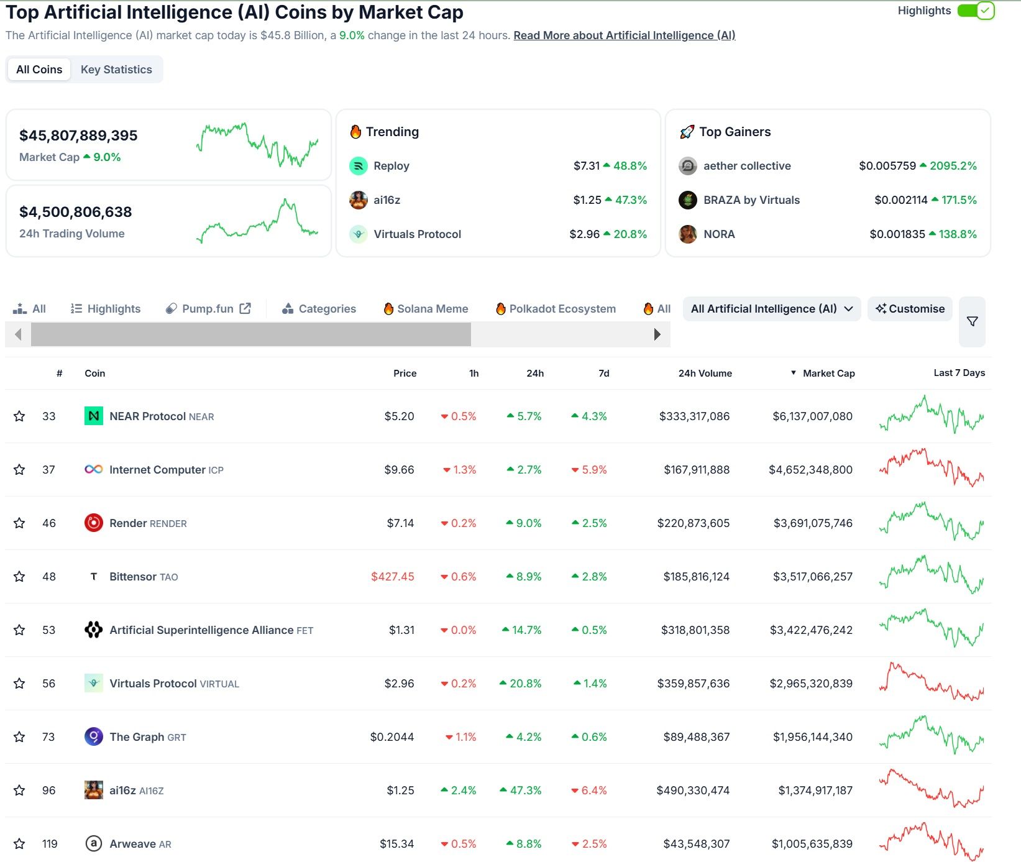Click NORA avatar icon
Screen dimensions: 1021x862
point(688,234)
